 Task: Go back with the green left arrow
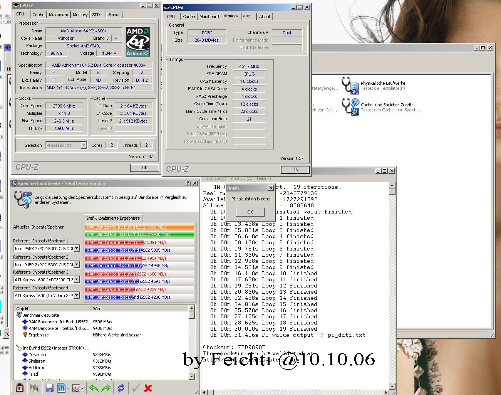[x=94, y=388]
